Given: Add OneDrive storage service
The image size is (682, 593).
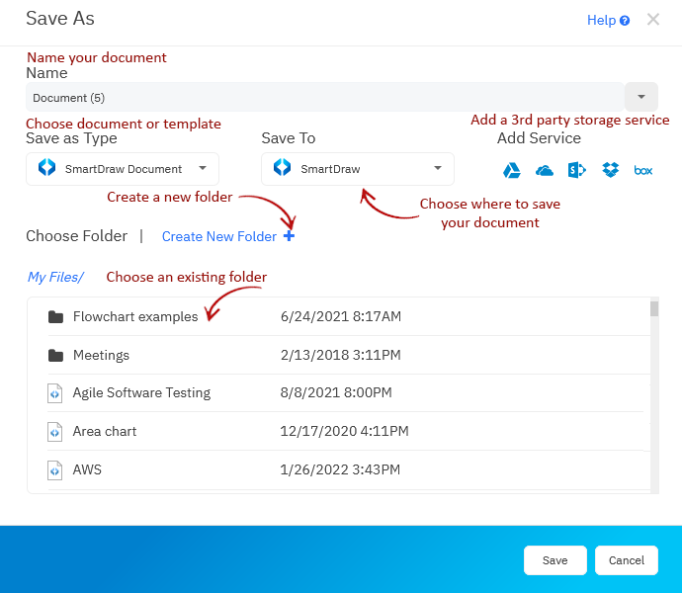Looking at the screenshot, I should tap(545, 170).
